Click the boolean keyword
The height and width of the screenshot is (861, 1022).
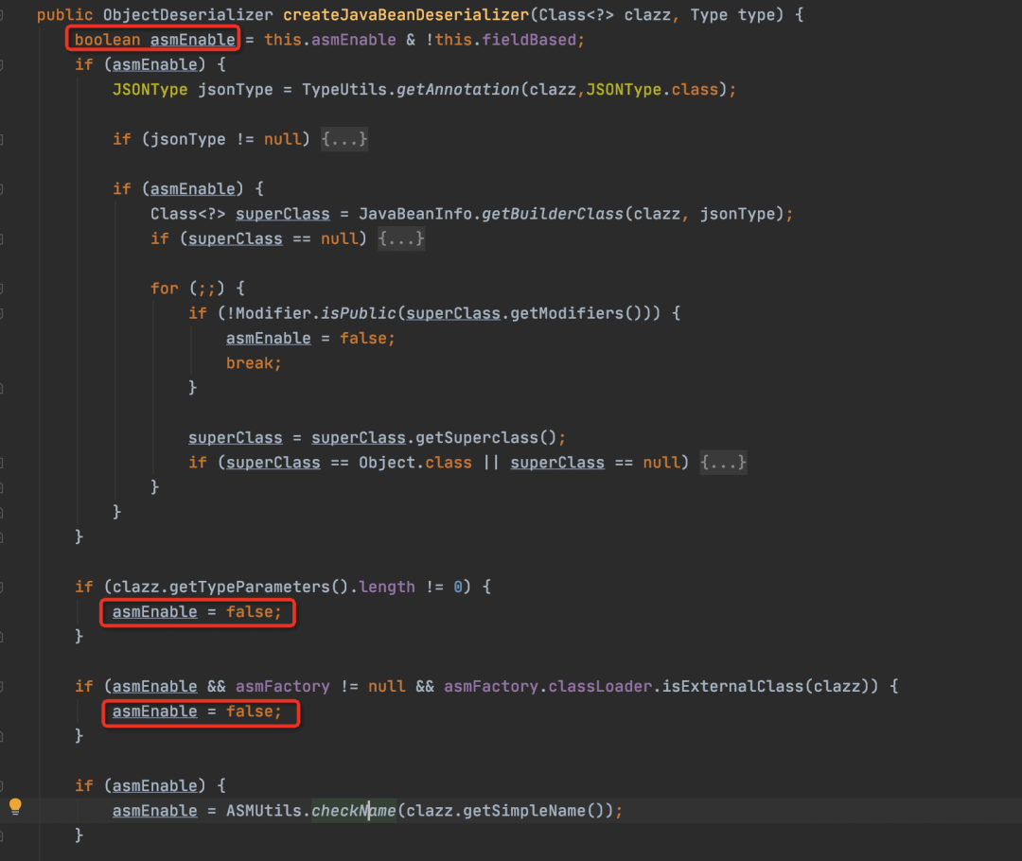point(107,40)
